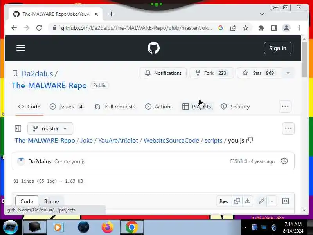Screen dimensions: 313x235
Task: Show hidden system tray icons arrow
Action: point(245,228)
